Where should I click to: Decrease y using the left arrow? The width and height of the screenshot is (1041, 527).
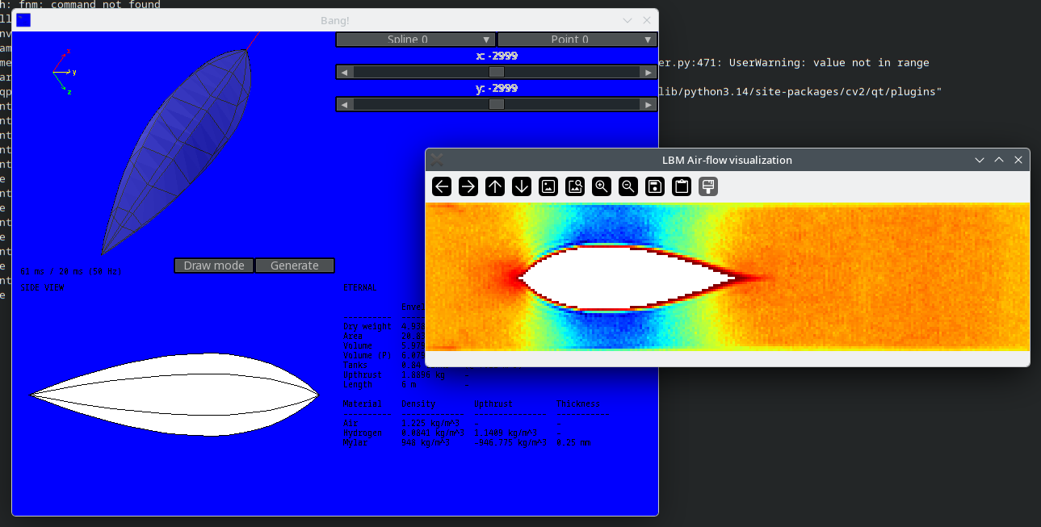[345, 104]
